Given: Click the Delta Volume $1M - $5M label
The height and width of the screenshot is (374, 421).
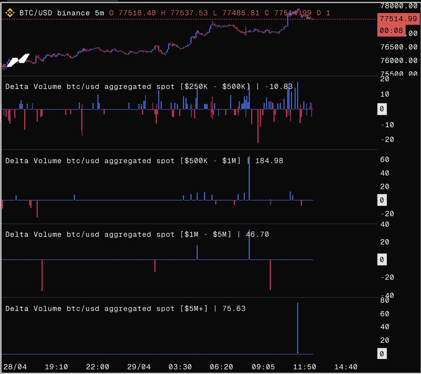Looking at the screenshot, I should 118,234.
